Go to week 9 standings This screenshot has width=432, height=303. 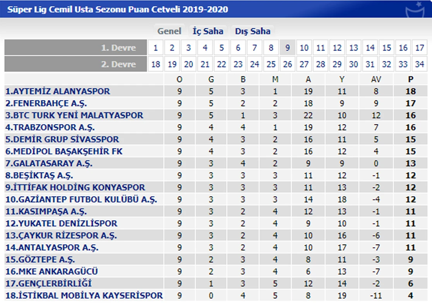(x=288, y=48)
